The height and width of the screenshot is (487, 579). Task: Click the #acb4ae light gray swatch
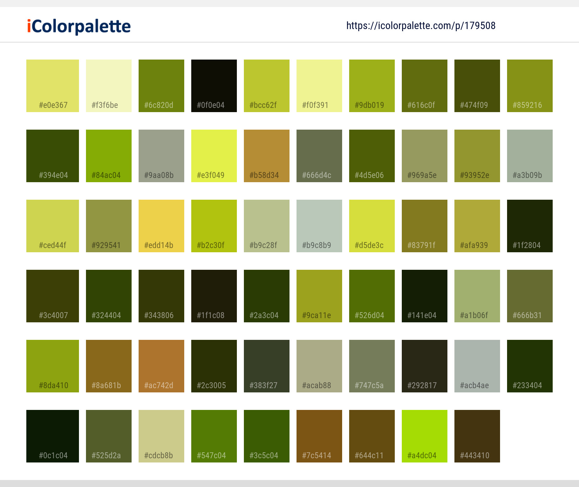(x=477, y=366)
